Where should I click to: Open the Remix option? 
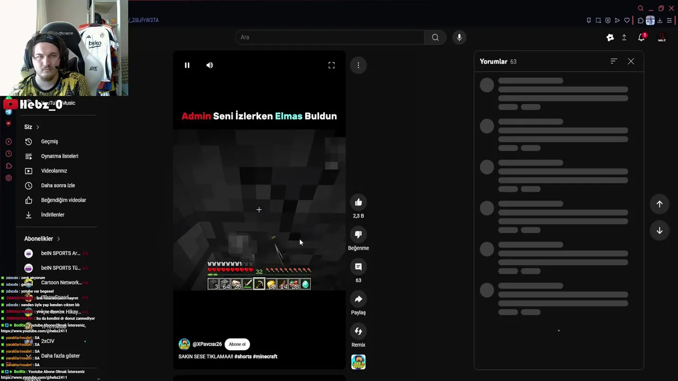coord(359,331)
